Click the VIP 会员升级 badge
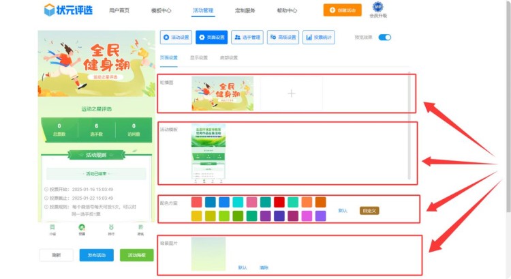This screenshot has height=279, width=511. pyautogui.click(x=378, y=10)
